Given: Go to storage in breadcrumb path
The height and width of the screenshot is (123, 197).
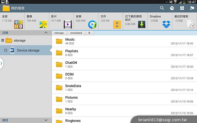Looking at the screenshot, I should tap(59, 33).
